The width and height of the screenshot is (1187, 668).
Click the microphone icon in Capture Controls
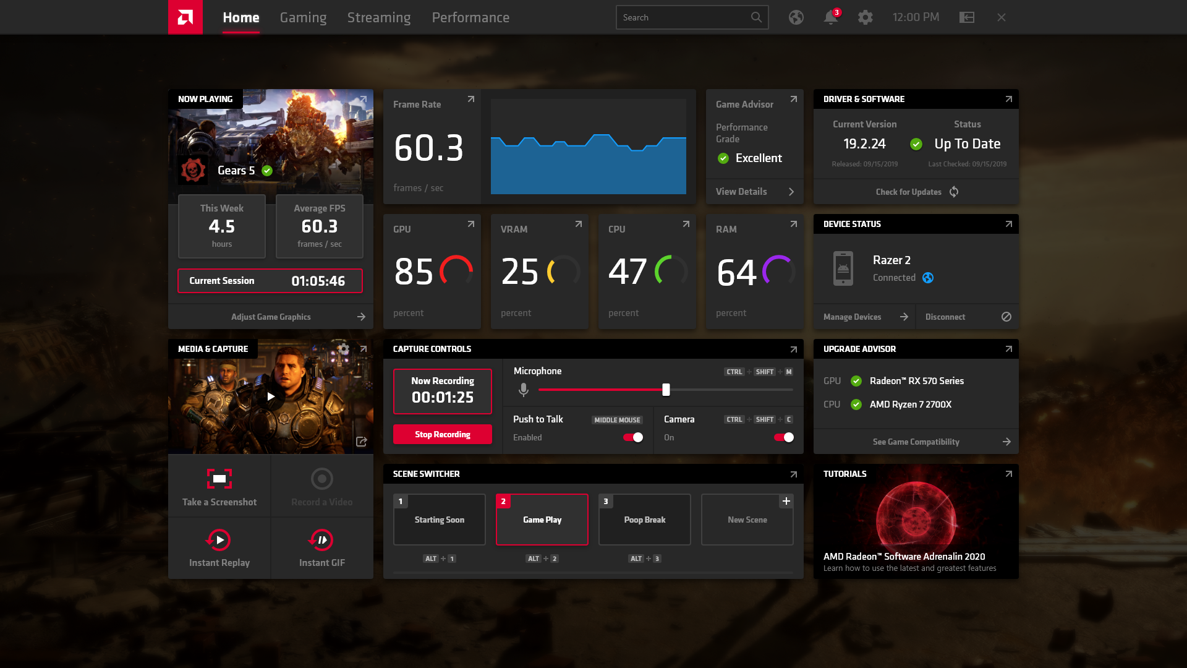(522, 390)
